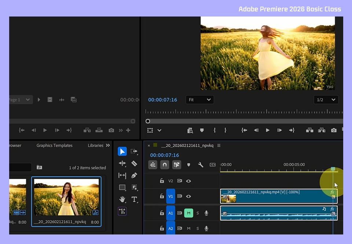
Task: Select the Hand tool
Action: [x=122, y=199]
